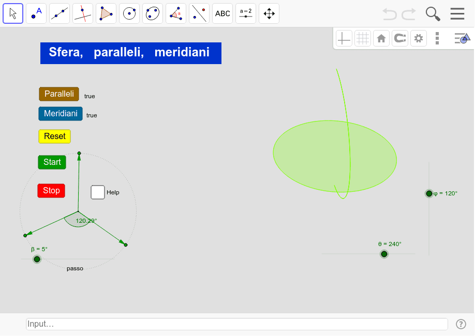Open the search magnifier

433,14
